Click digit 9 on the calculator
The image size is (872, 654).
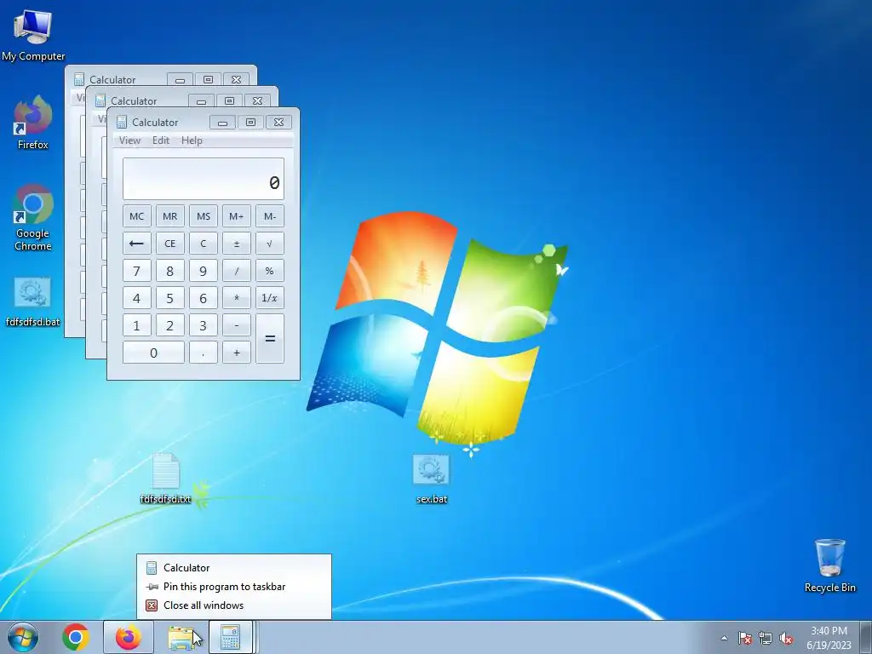203,271
